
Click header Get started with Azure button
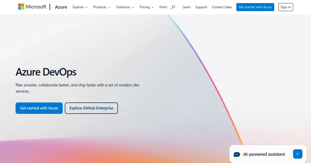tap(255, 7)
